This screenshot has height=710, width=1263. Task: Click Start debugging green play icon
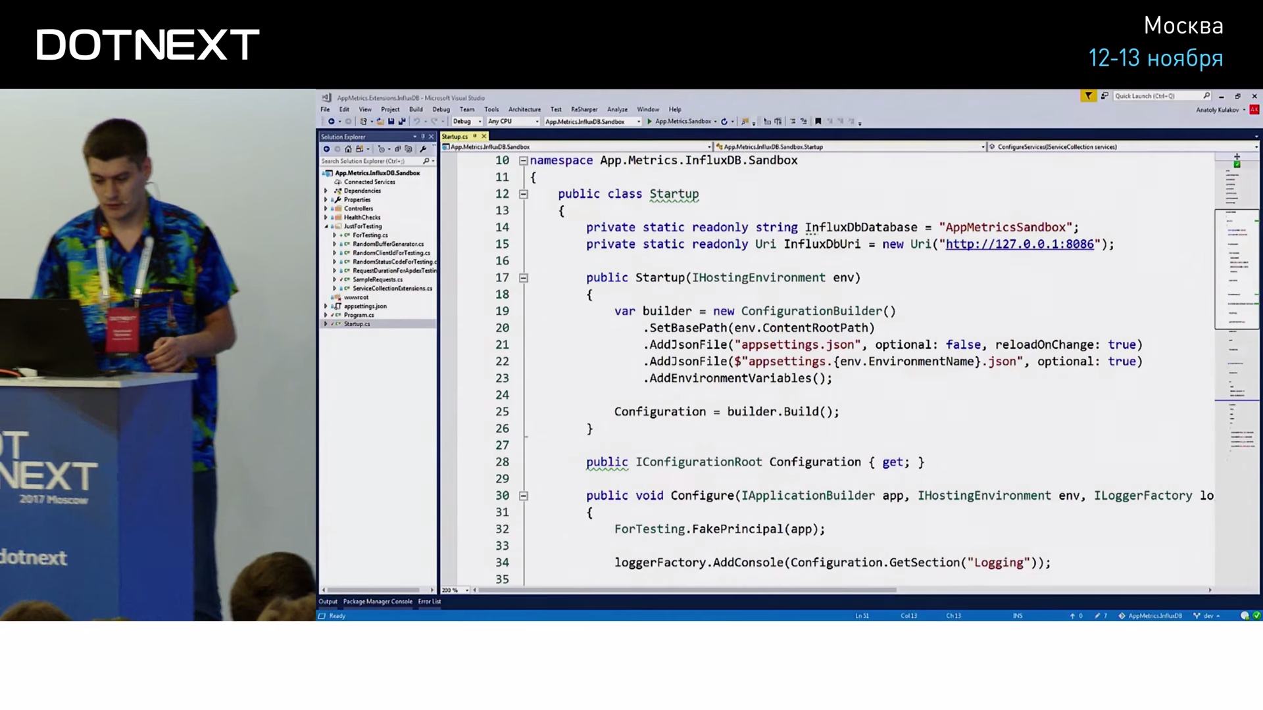(649, 122)
